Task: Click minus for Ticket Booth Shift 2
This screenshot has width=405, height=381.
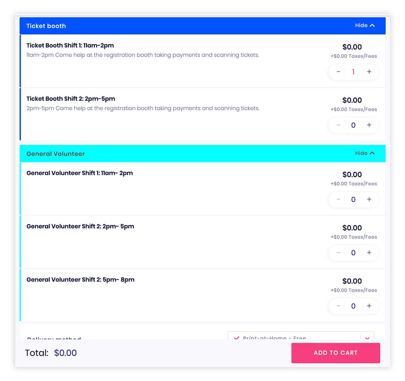Action: (x=338, y=125)
